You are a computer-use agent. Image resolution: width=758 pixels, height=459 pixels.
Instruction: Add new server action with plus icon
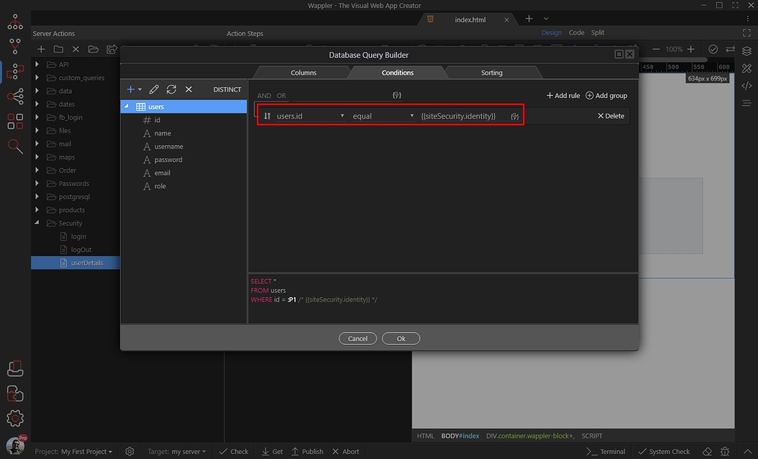pos(41,49)
